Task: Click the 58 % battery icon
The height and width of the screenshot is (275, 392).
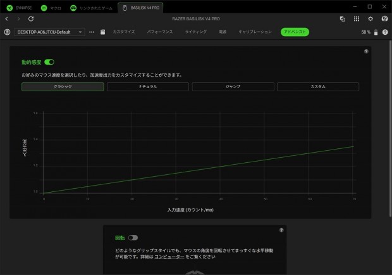Action: 376,32
